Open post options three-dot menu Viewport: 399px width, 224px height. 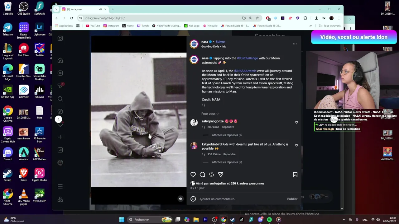(x=295, y=44)
